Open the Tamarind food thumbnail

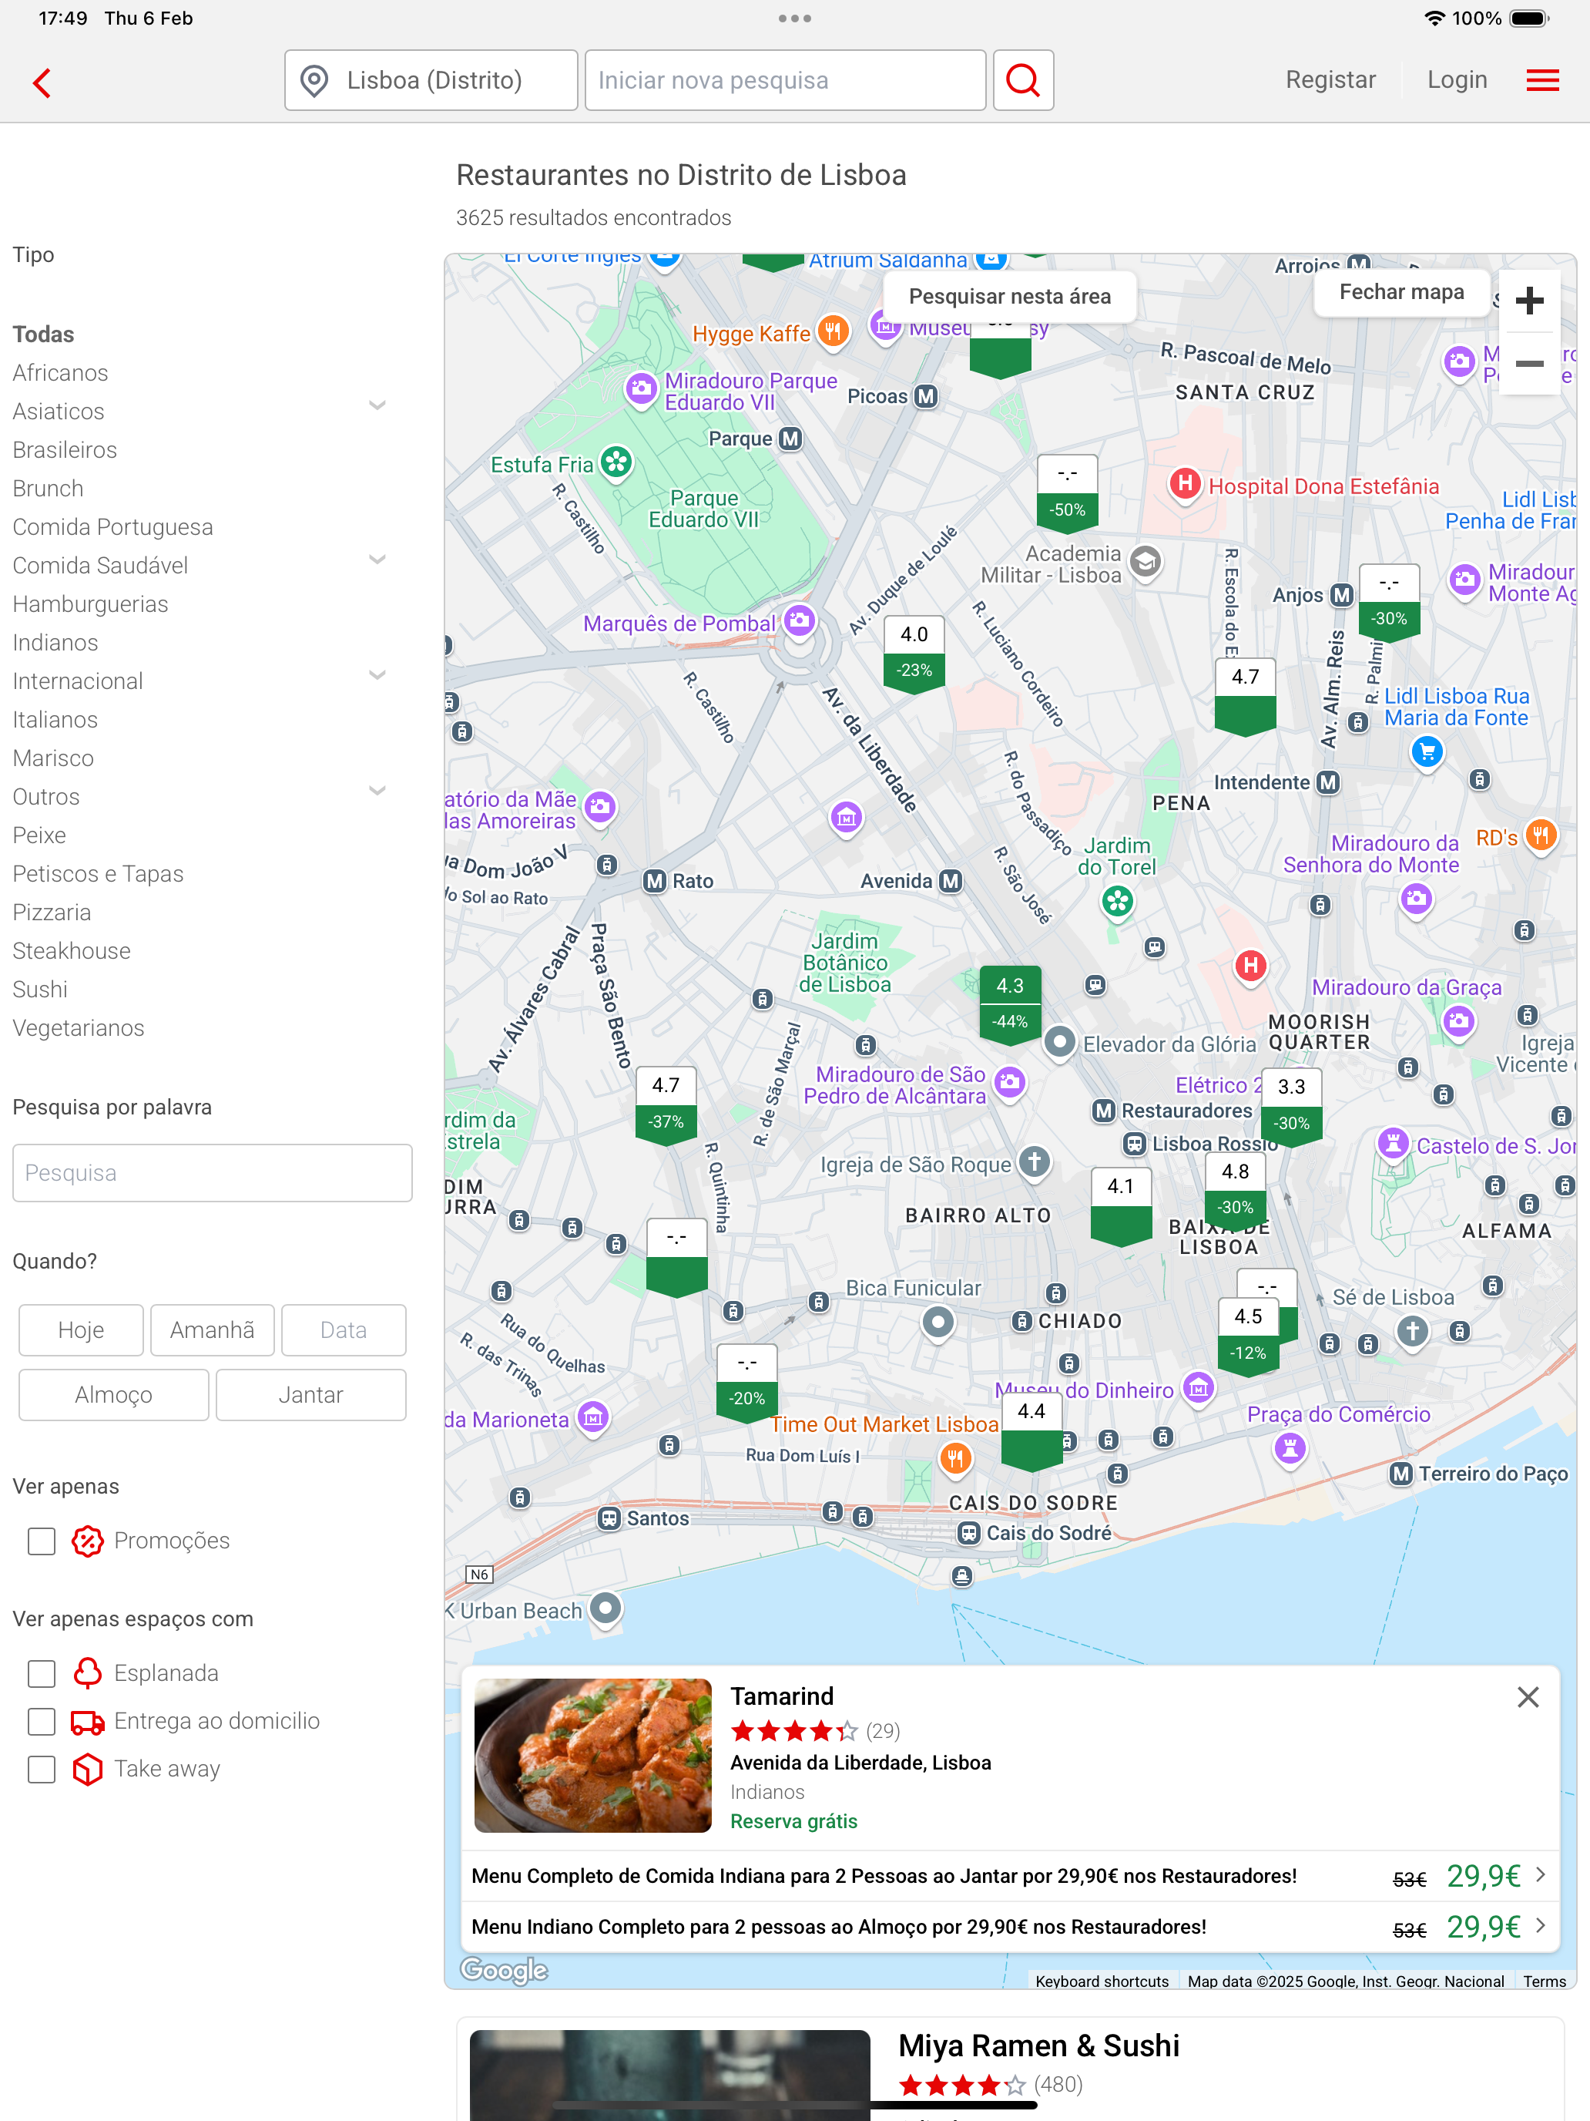593,1755
